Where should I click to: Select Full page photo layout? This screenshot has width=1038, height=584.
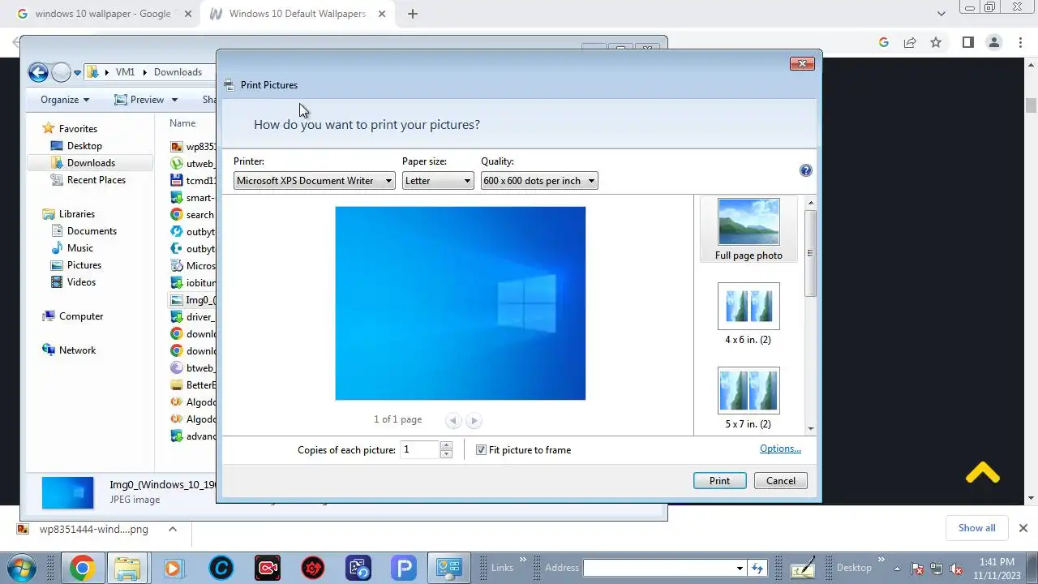(x=748, y=230)
